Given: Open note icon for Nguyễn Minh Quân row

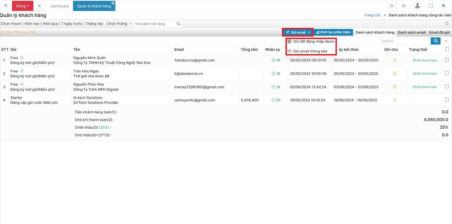Looking at the screenshot, I should coord(395,60).
